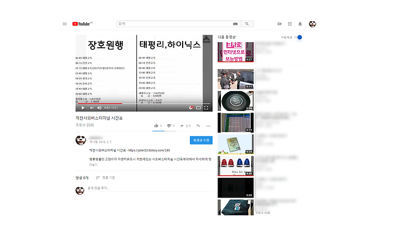Open the three-dot more actions menu

[x=208, y=126]
